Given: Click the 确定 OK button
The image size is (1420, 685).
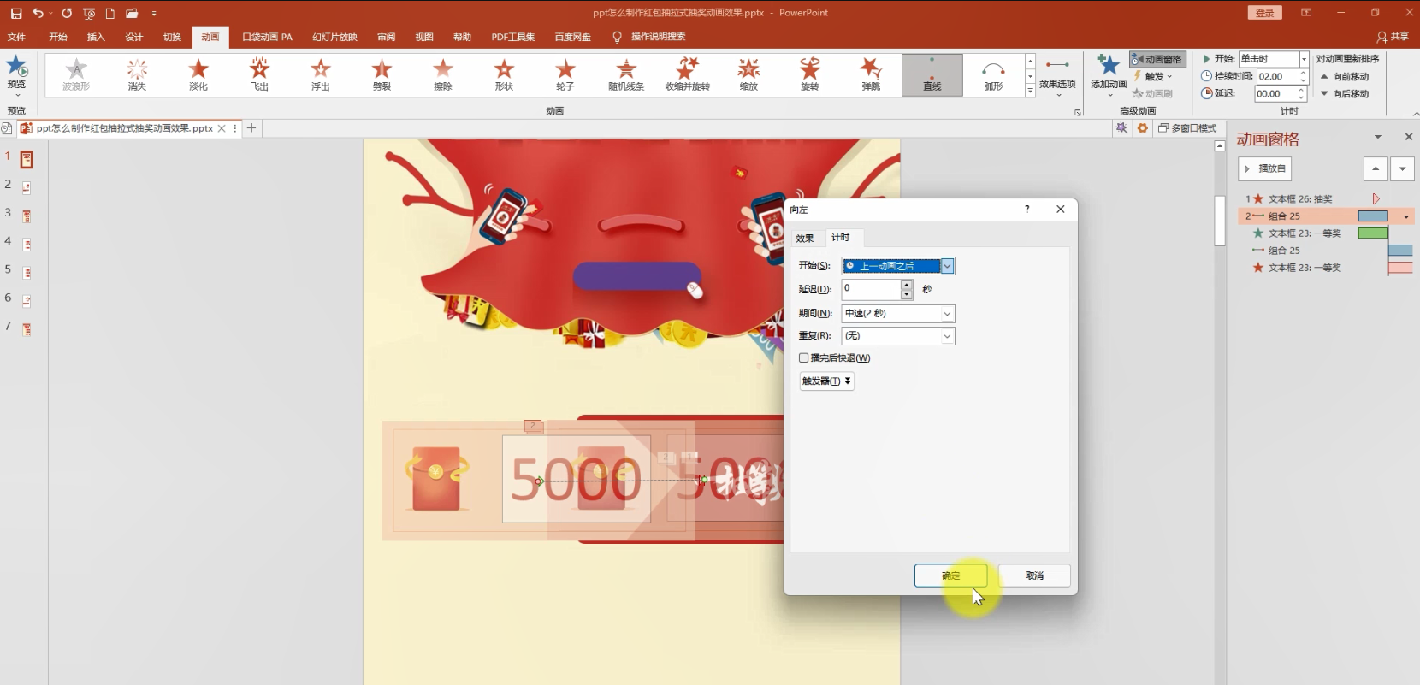Looking at the screenshot, I should tap(950, 576).
